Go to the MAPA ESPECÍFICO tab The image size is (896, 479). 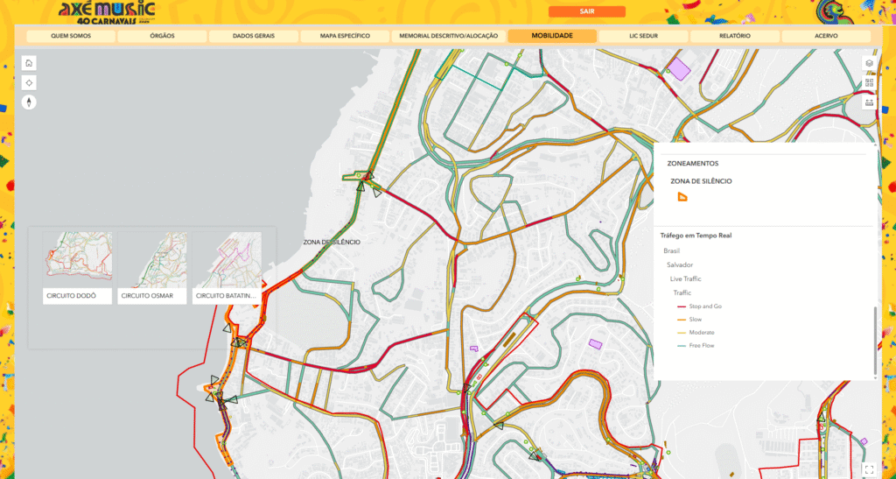(345, 36)
